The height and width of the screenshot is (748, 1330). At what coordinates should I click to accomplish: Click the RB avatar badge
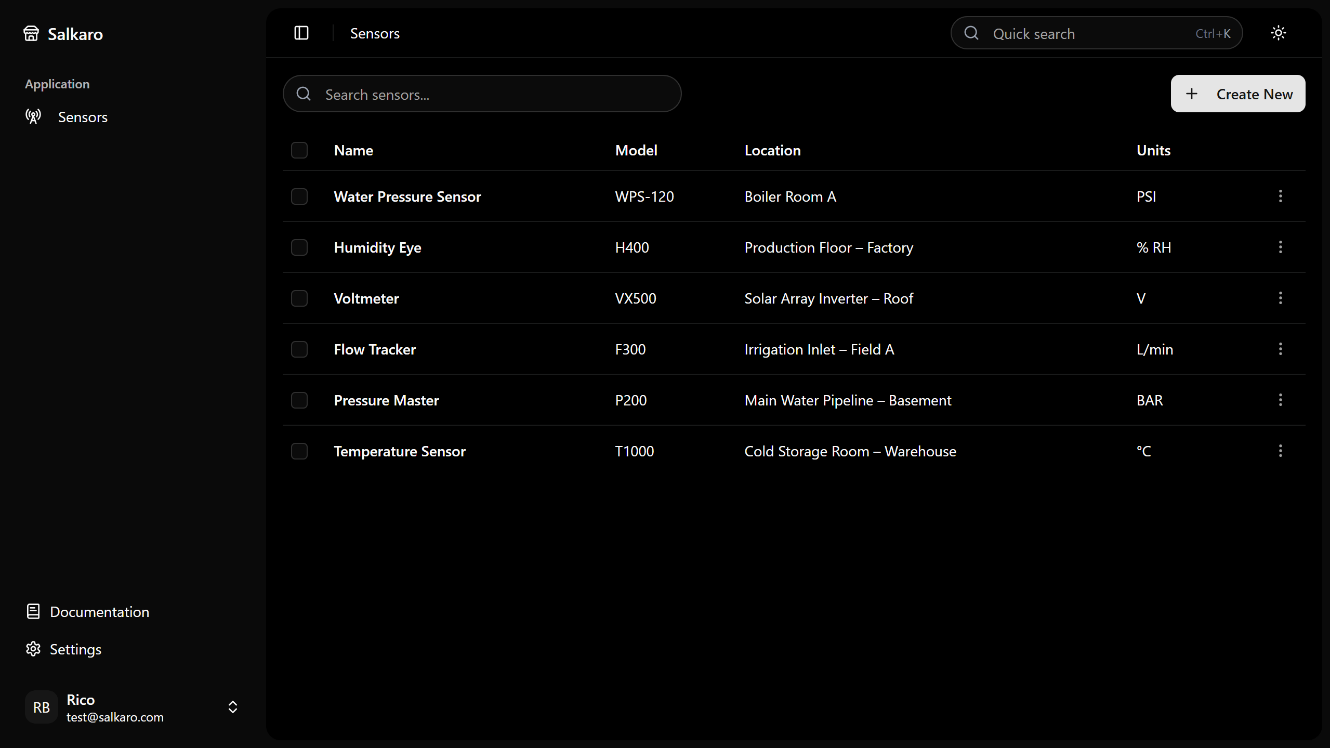pos(41,706)
